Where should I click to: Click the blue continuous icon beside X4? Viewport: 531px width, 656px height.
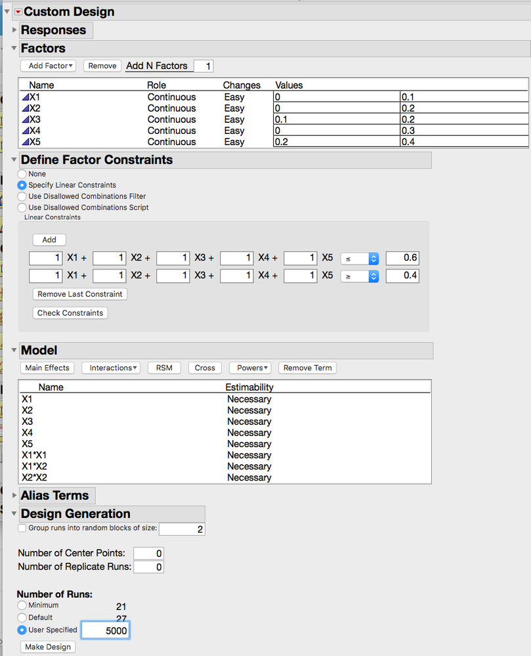pos(26,131)
